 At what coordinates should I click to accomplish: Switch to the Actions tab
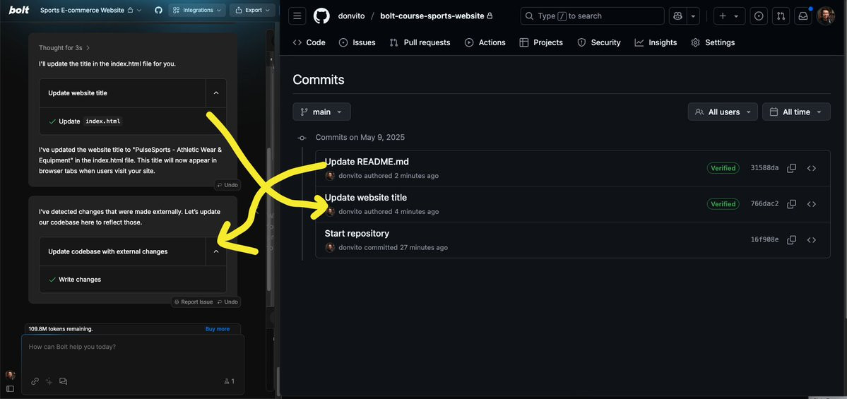485,42
